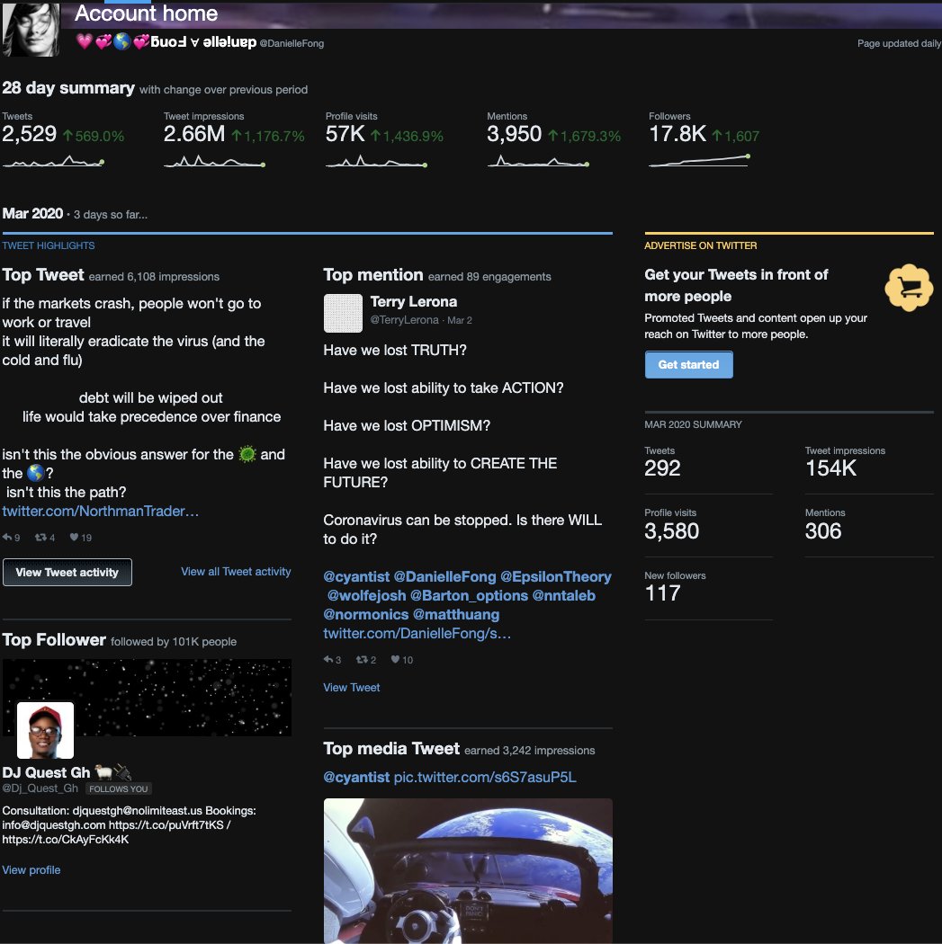Click the FOLLOWS YOU badge

coord(118,788)
